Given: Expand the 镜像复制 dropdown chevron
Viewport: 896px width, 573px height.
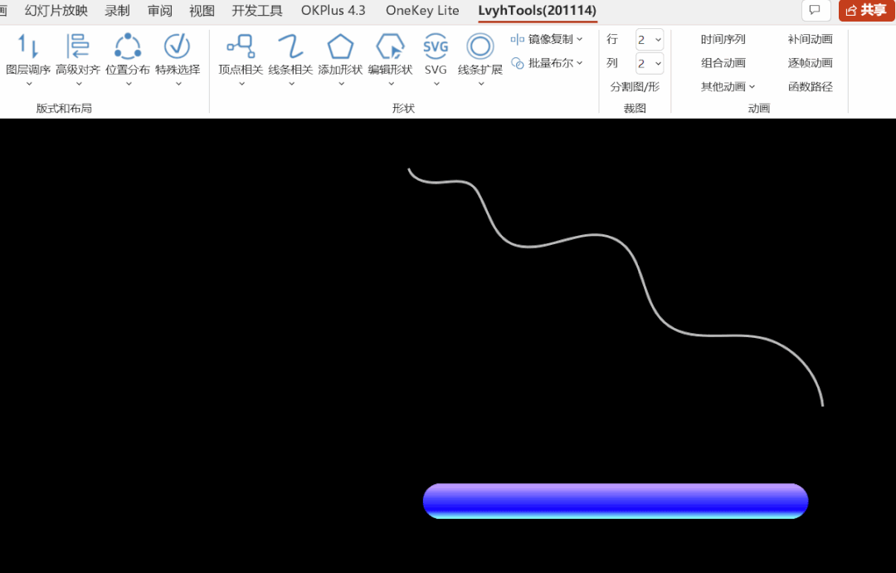Looking at the screenshot, I should coord(579,40).
